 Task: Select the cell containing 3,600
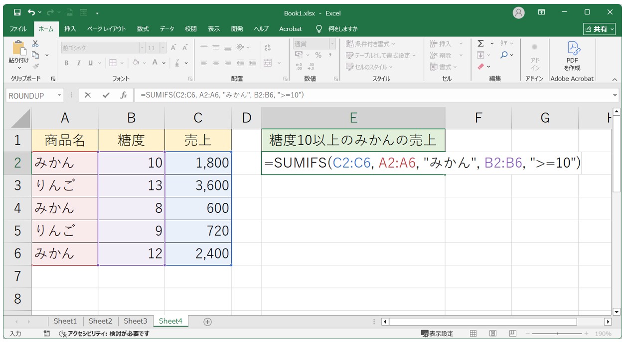click(x=198, y=185)
